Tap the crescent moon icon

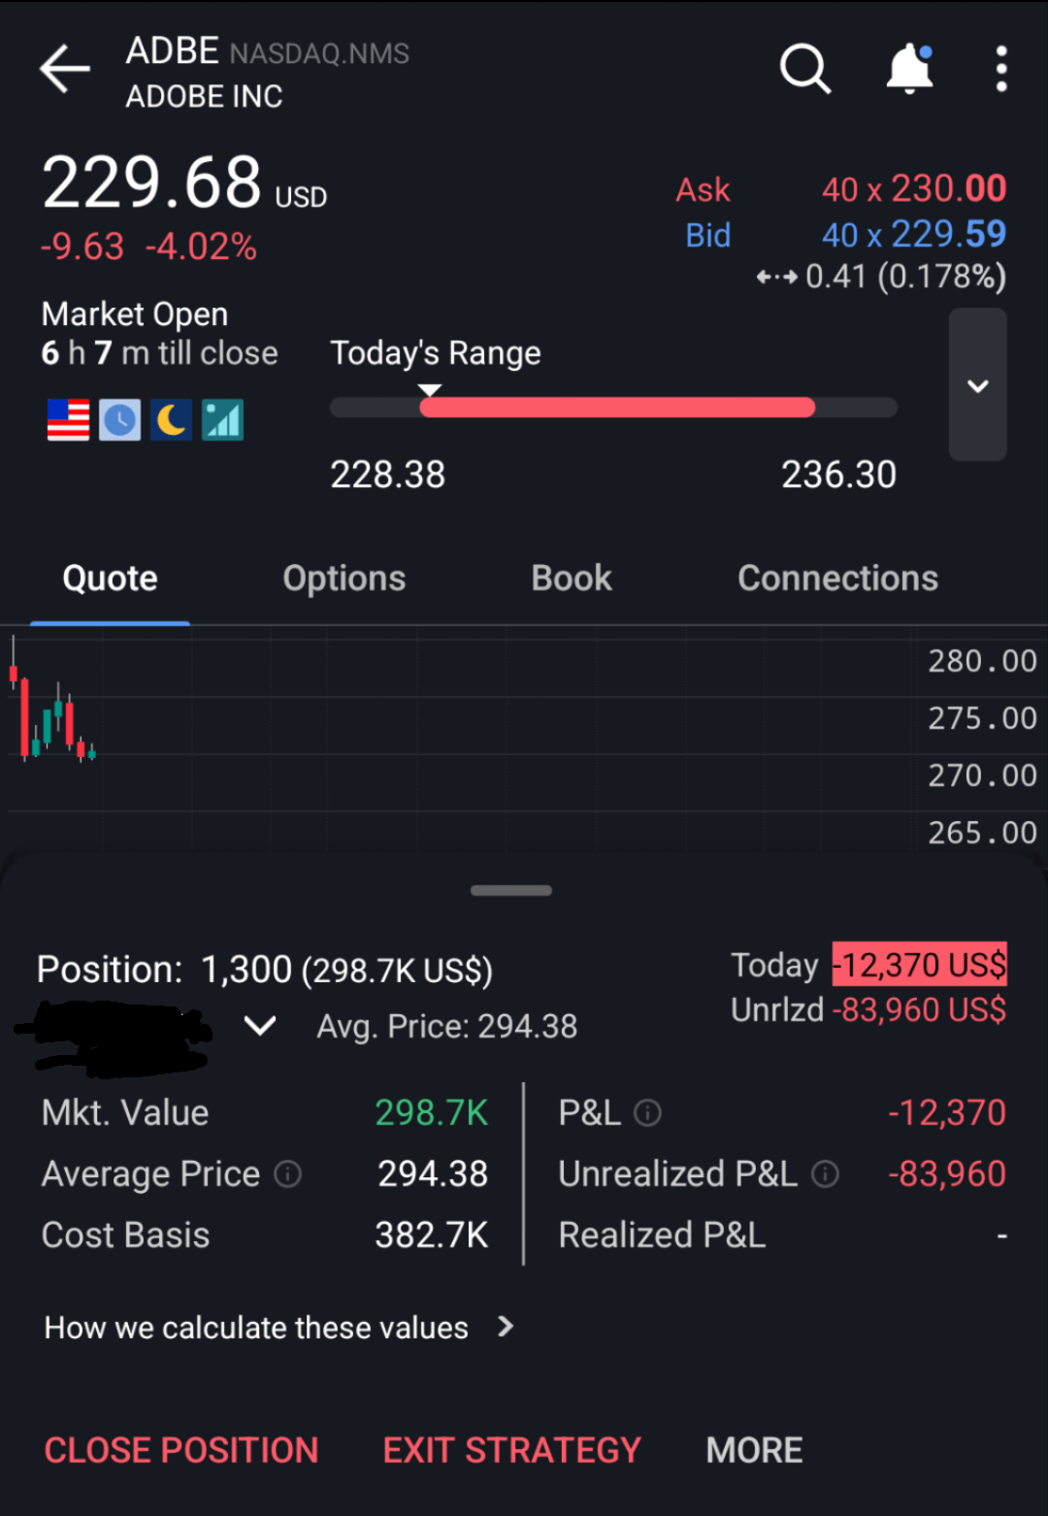[x=172, y=420]
